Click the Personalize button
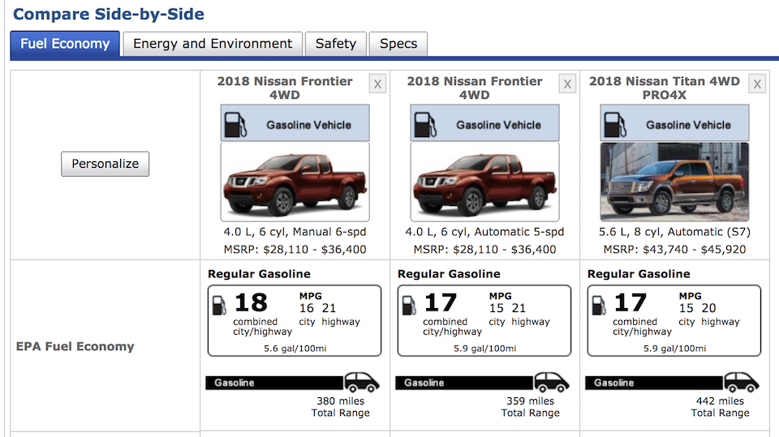779x437 pixels. click(x=105, y=164)
